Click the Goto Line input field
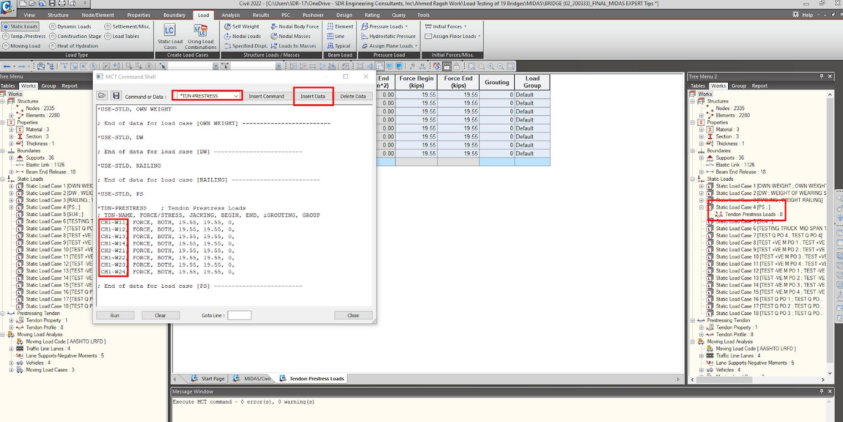Image resolution: width=843 pixels, height=422 pixels. pos(239,315)
